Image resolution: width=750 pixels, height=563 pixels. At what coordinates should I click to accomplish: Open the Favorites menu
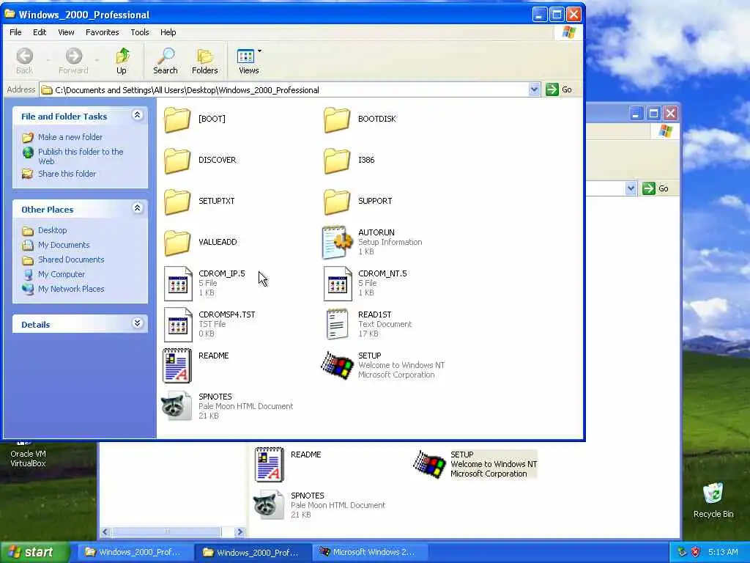(103, 32)
